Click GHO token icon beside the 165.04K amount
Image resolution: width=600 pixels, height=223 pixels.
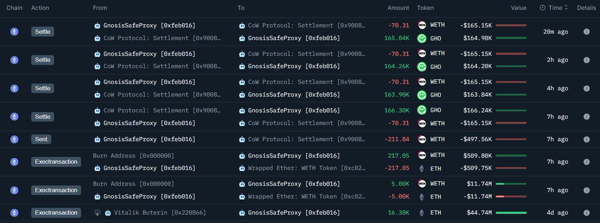pyautogui.click(x=421, y=37)
